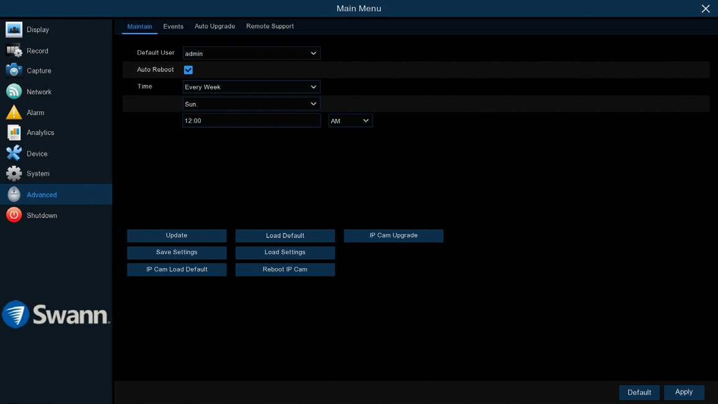718x404 pixels.
Task: Expand the Default User dropdown
Action: [x=251, y=53]
